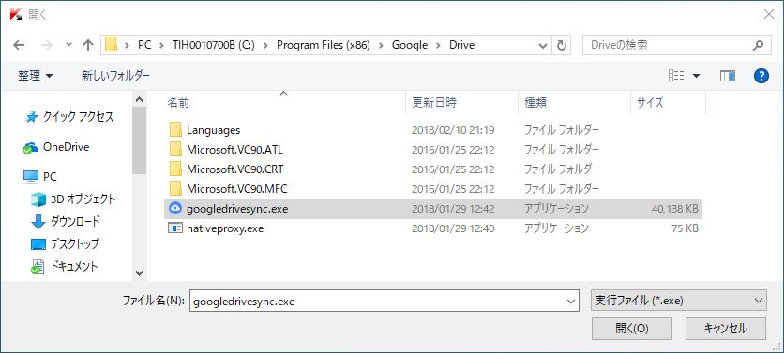The image size is (784, 353).
Task: Click the キャンセル button
Action: point(726,329)
